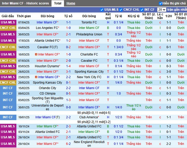The width and height of the screenshot is (187, 148).
Task: Click the date 19/01/25
Action: tap(24, 117)
